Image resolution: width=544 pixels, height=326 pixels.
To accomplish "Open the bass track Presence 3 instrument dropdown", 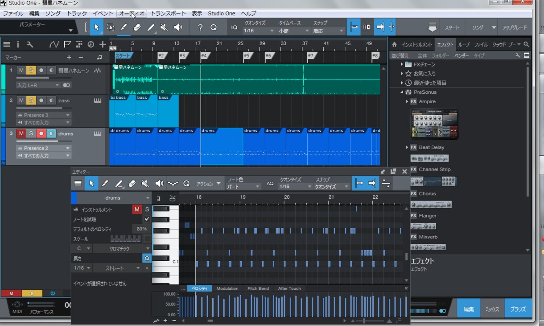I will click(44, 115).
